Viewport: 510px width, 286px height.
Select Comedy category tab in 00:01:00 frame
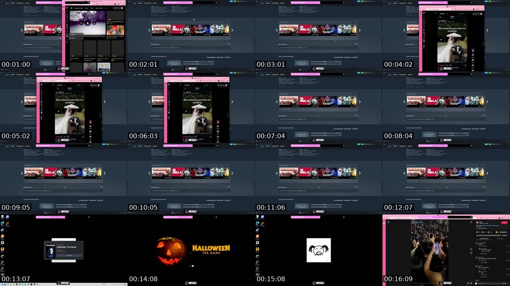[x=86, y=8]
